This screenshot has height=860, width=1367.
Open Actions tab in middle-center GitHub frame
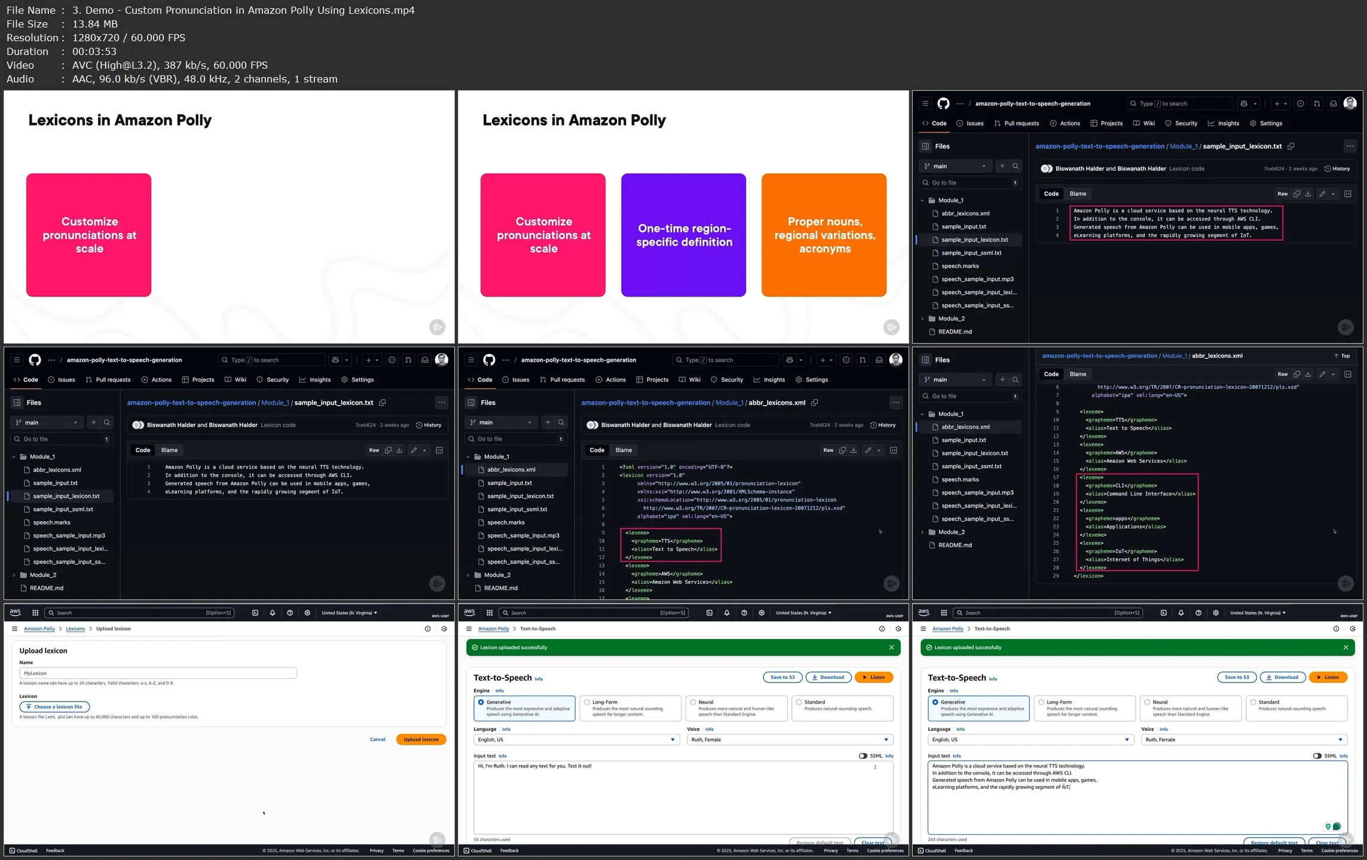pyautogui.click(x=611, y=379)
